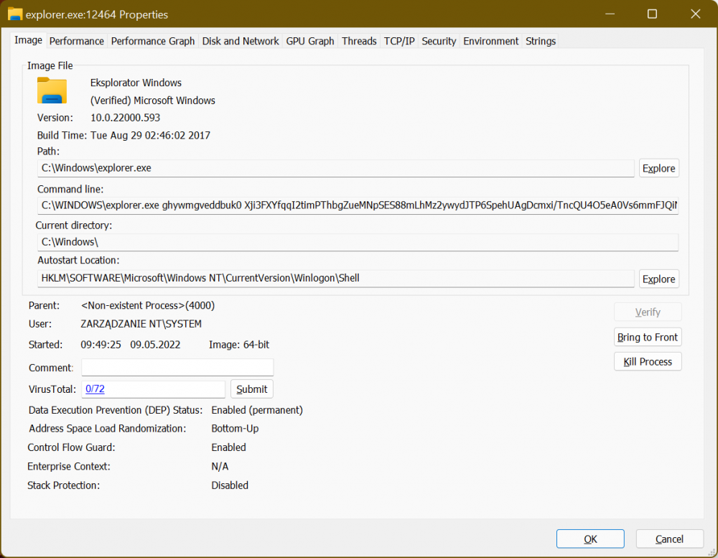
Task: Click Explore button next to Path
Action: [658, 168]
